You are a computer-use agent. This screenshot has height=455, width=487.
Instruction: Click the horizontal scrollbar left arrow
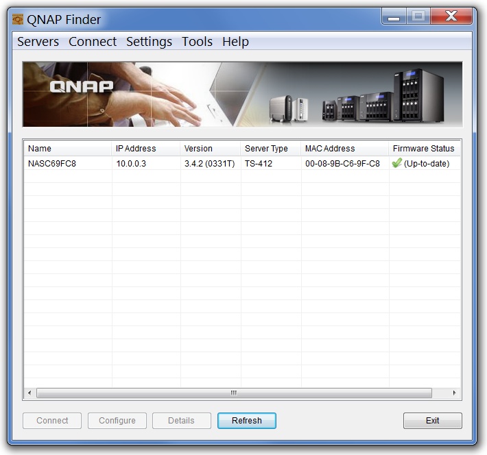(29, 393)
